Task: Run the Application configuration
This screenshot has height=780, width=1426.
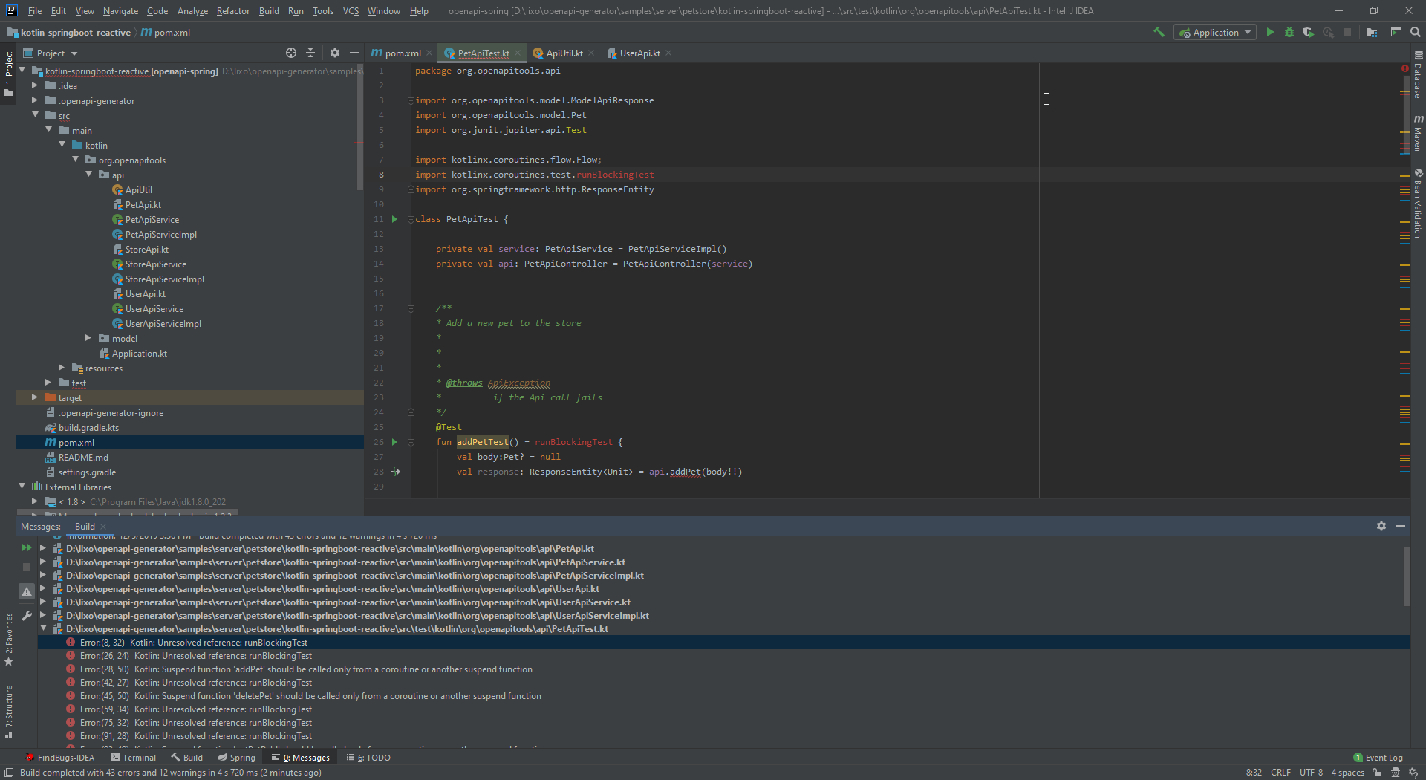Action: 1270,32
